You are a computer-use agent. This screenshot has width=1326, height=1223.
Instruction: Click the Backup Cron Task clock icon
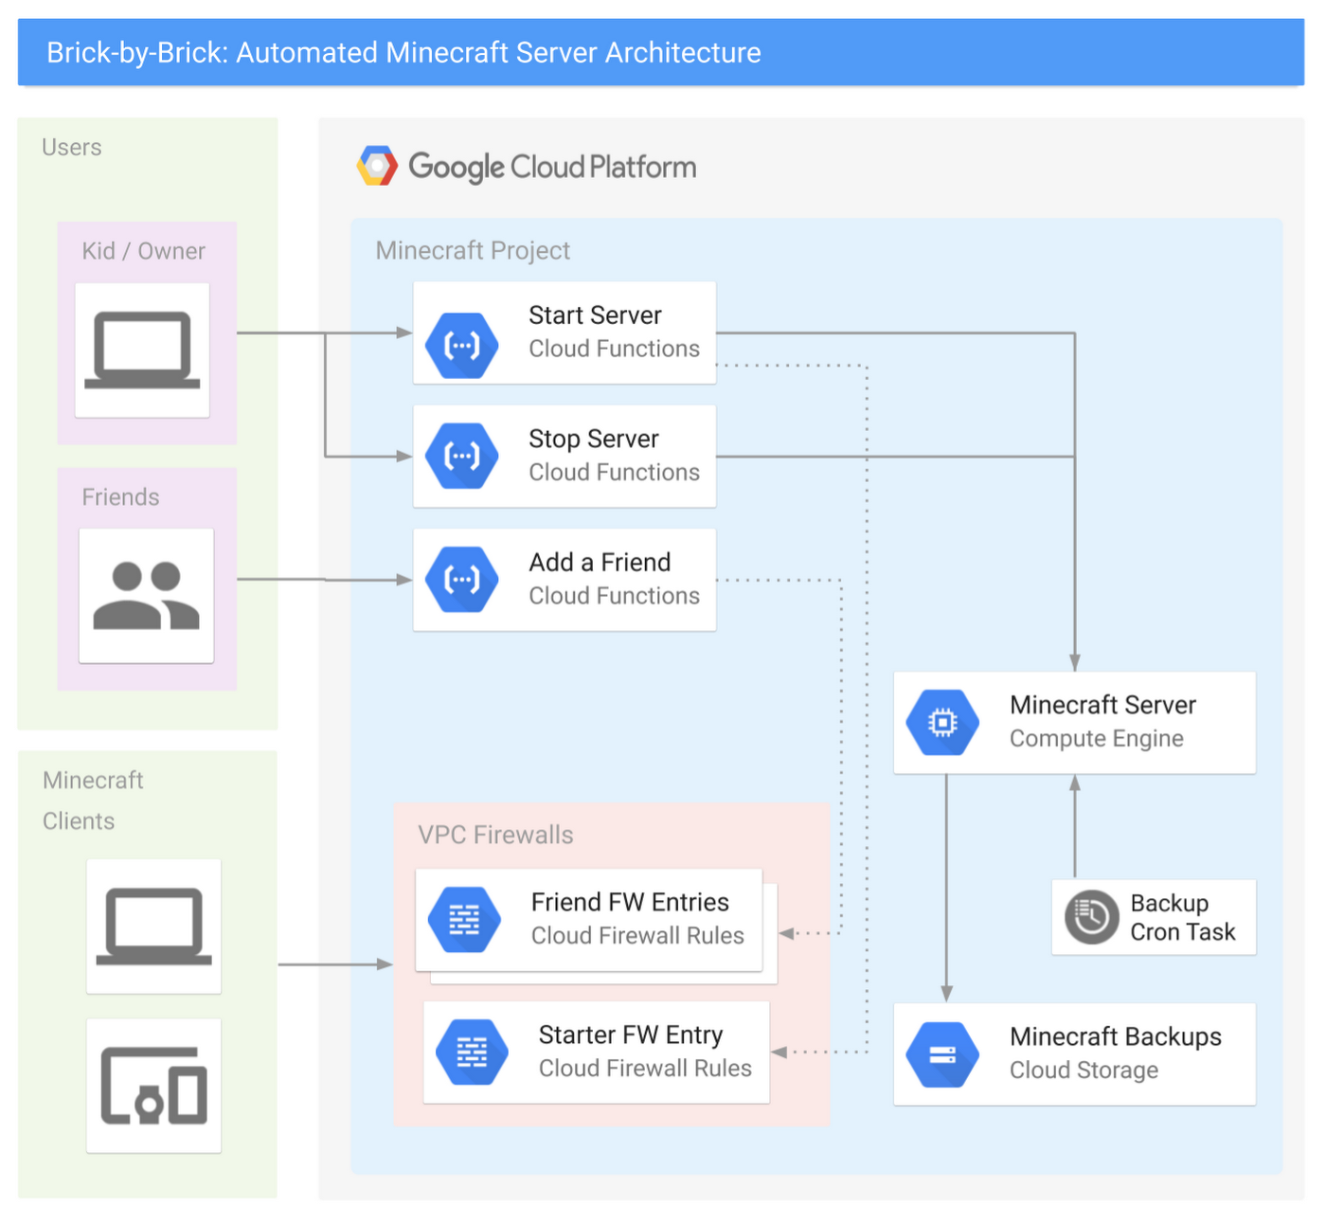(1092, 917)
